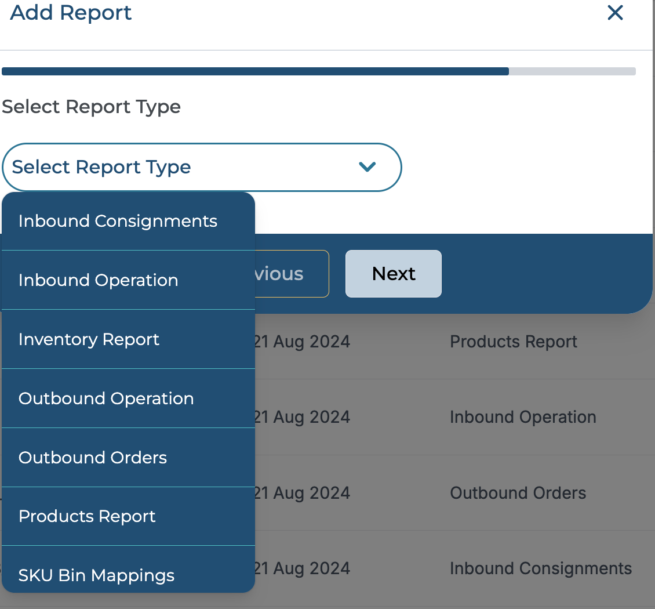
Task: Click the Add Report dialog title
Action: [x=71, y=13]
